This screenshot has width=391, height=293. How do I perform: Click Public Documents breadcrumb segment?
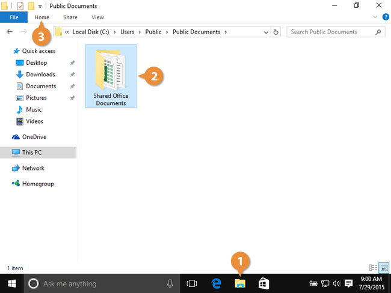click(x=196, y=32)
